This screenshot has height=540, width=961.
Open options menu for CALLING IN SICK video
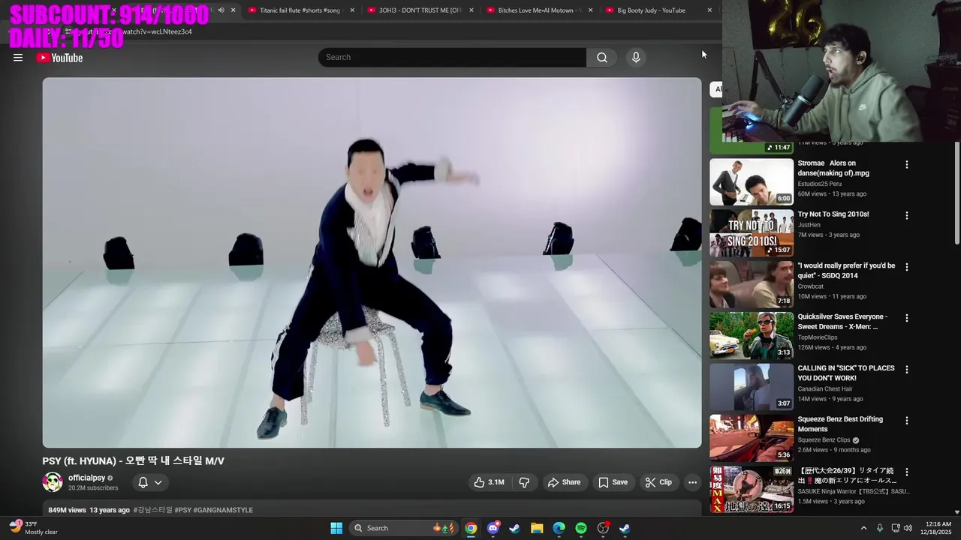906,369
